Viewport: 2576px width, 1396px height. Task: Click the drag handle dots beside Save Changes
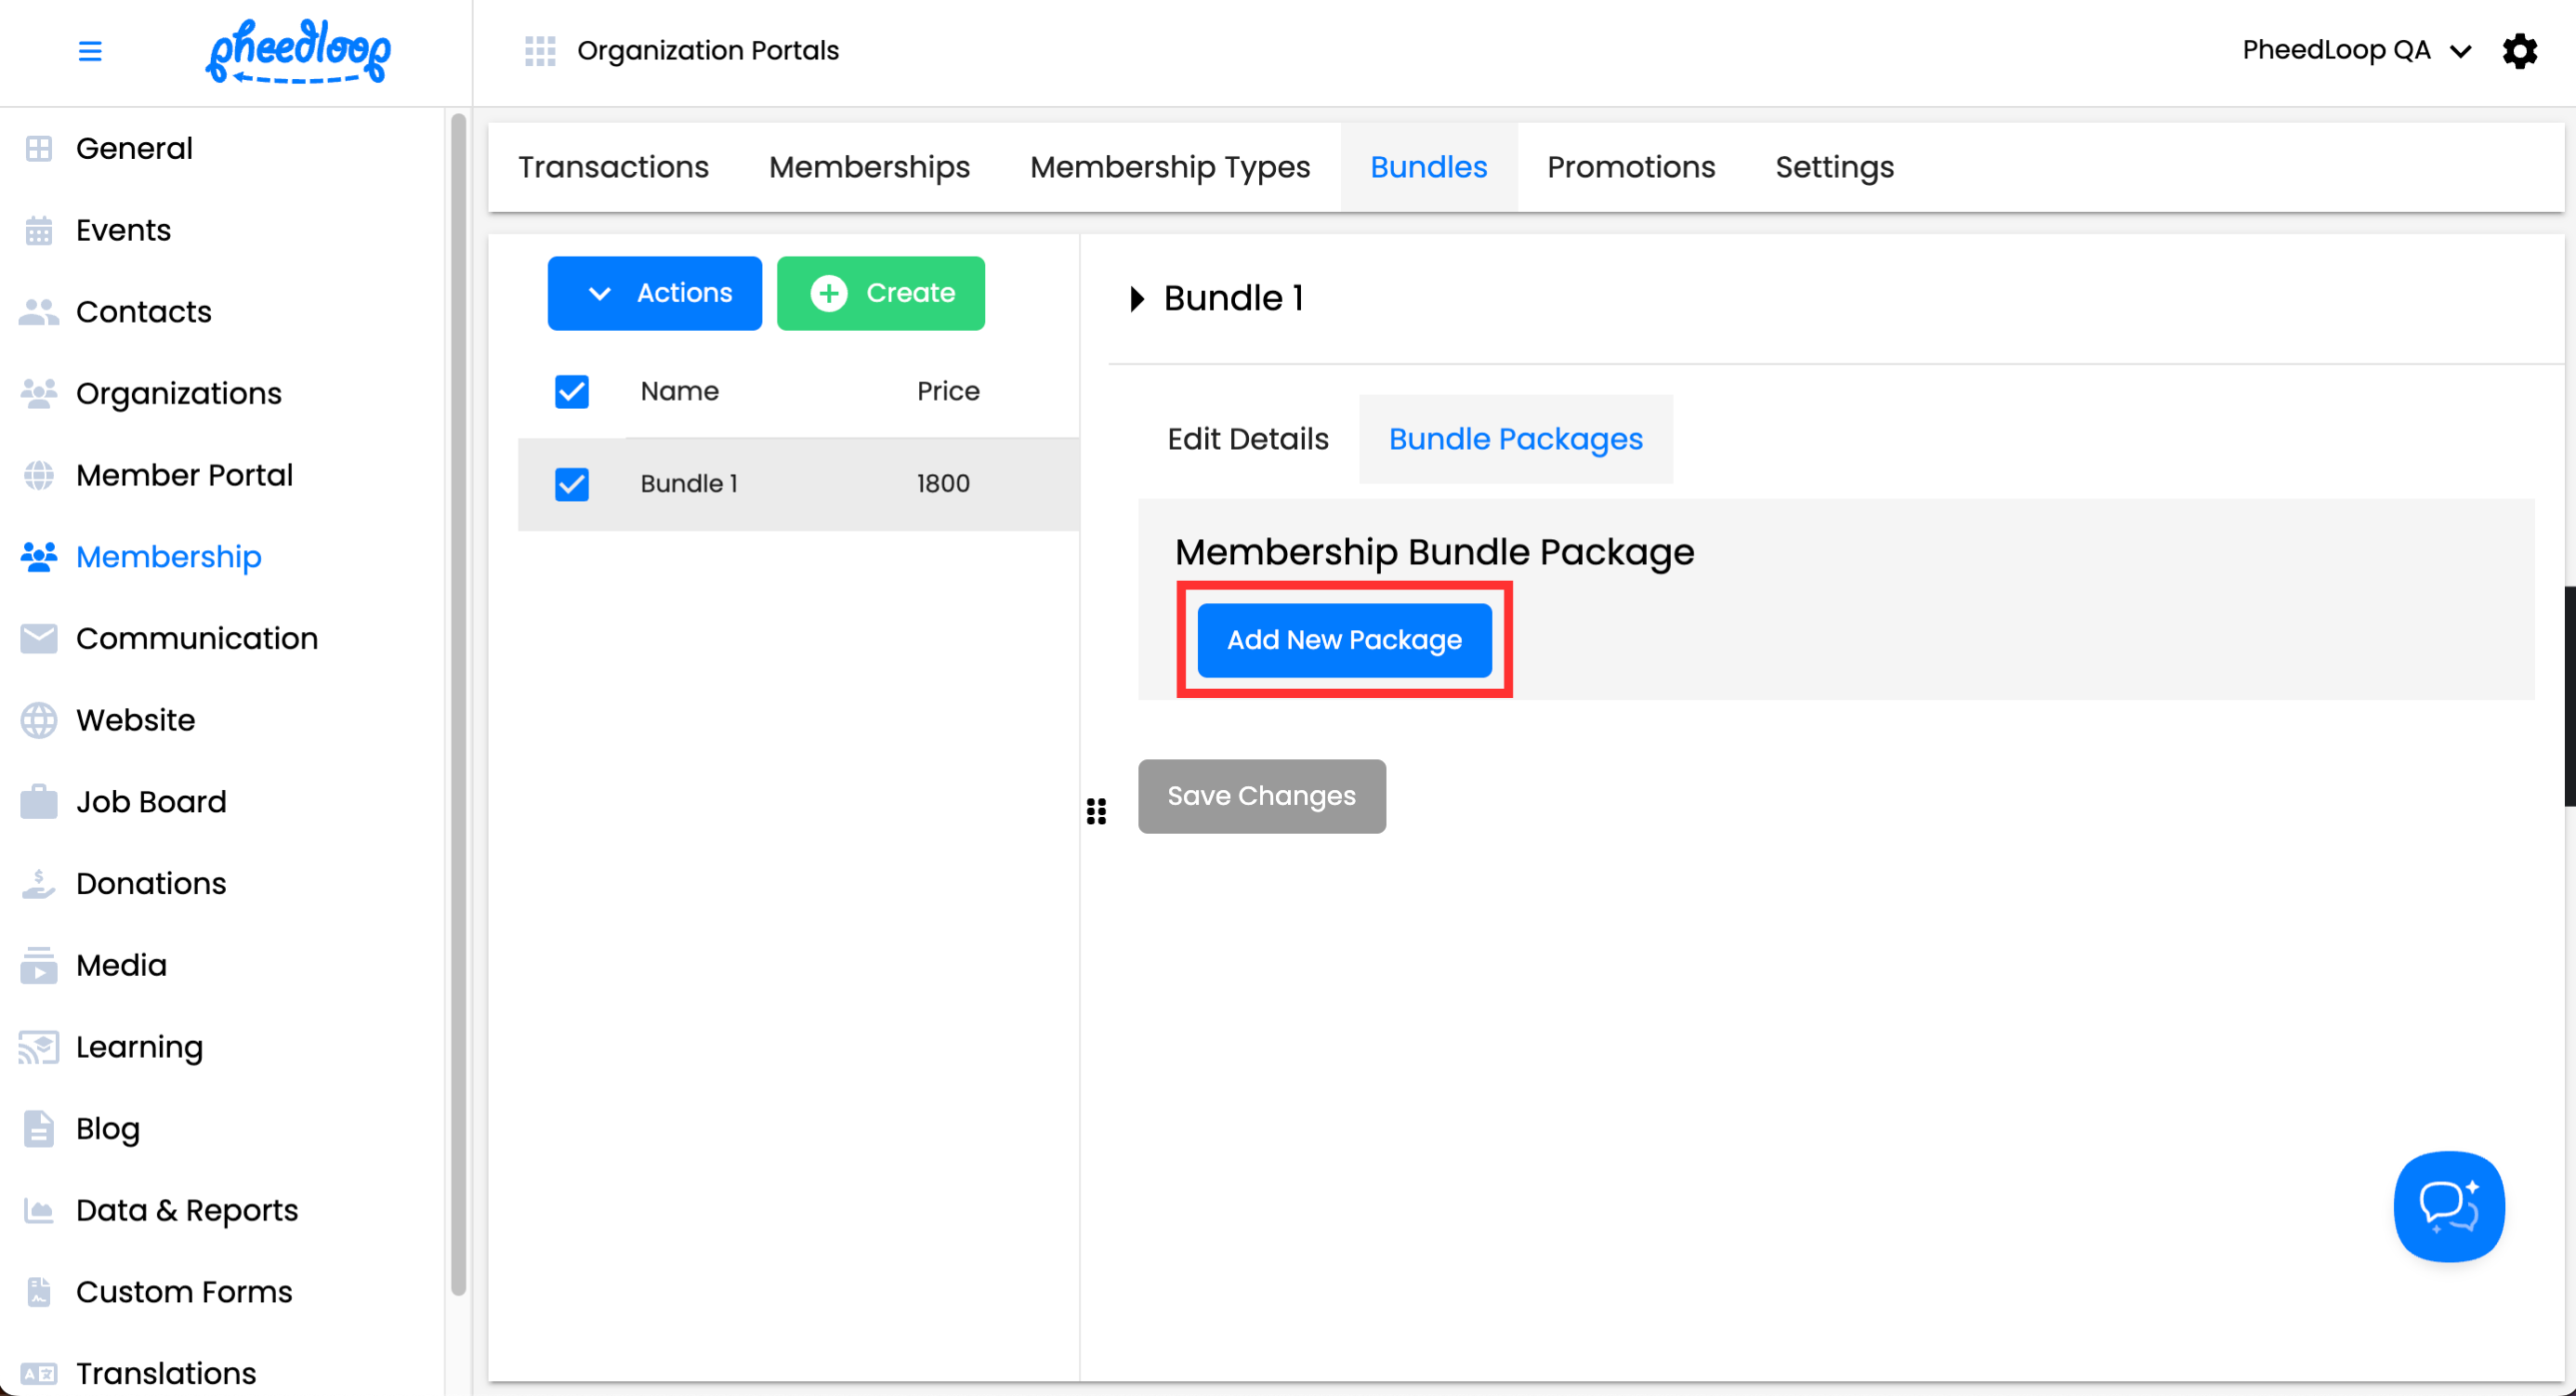click(1096, 811)
